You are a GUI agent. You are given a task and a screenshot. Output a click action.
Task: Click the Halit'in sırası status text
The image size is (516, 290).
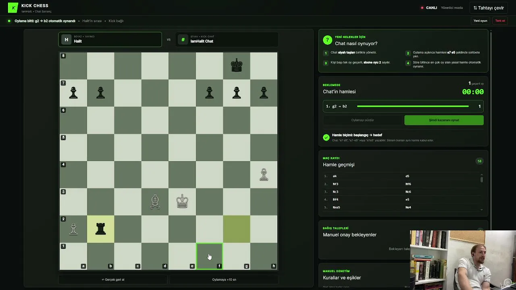coord(92,21)
